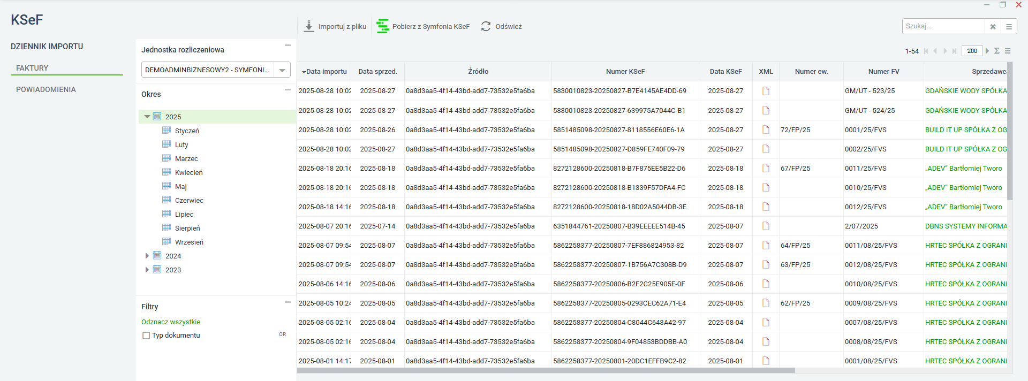Collapse the 2025 year tree node

tap(147, 117)
